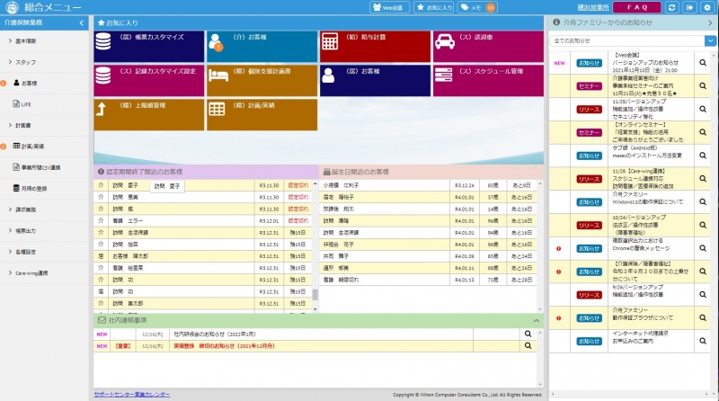719x401 pixels.
Task: Open the 計画/実績 grid tile
Action: pyautogui.click(x=262, y=115)
